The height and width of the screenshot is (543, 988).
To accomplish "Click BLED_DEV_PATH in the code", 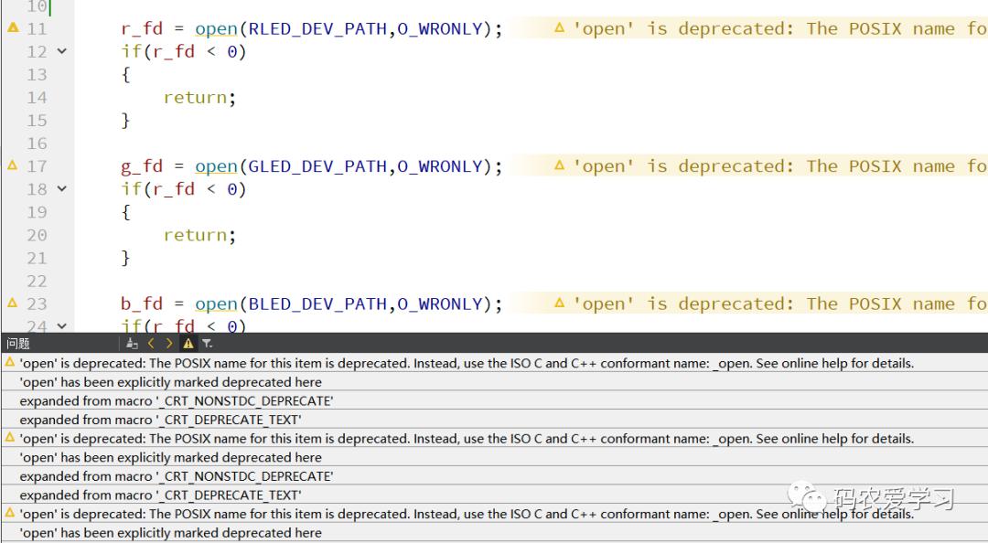I will coord(317,304).
